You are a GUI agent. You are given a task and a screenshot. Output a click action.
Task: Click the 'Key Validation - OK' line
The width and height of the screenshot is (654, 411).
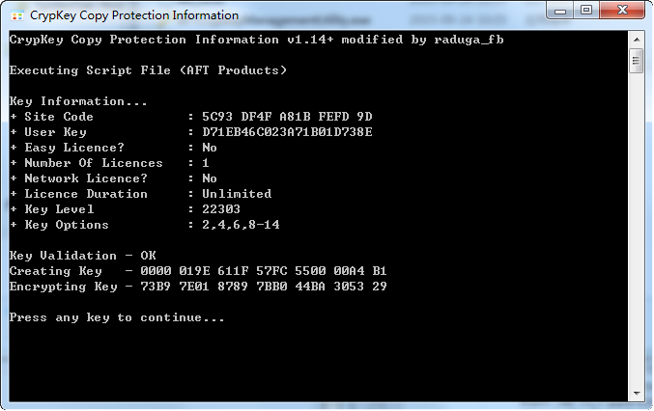(82, 256)
